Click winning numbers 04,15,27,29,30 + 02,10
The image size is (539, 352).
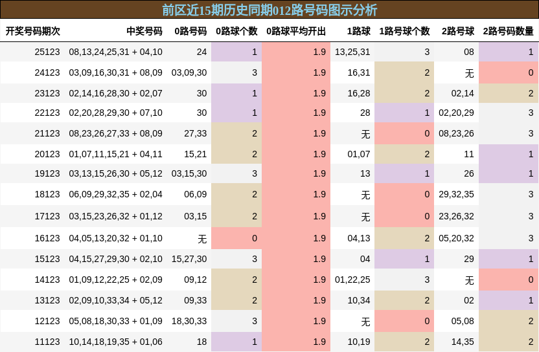pos(115,259)
